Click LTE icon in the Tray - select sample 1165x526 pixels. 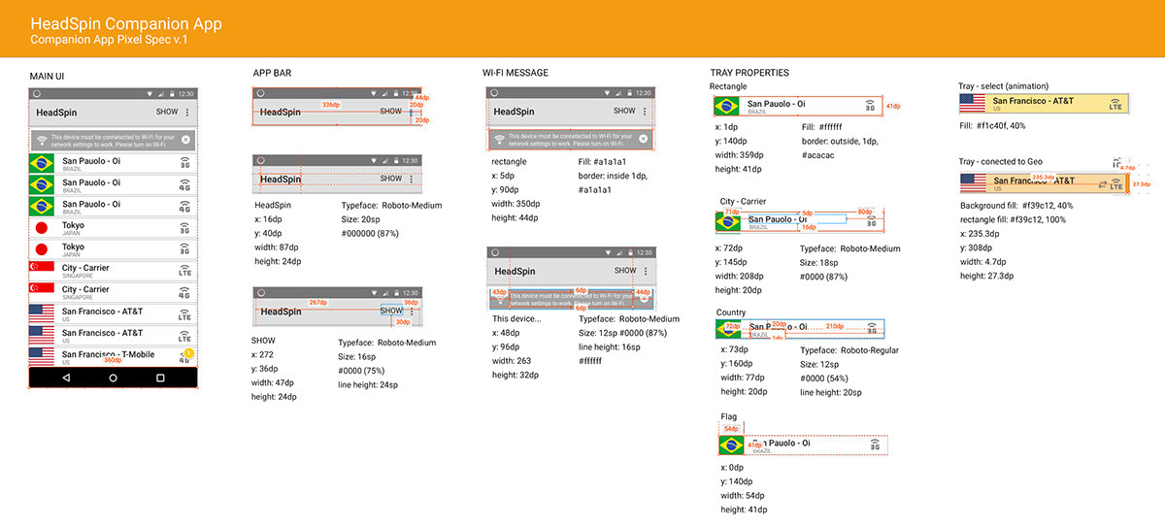[1115, 103]
